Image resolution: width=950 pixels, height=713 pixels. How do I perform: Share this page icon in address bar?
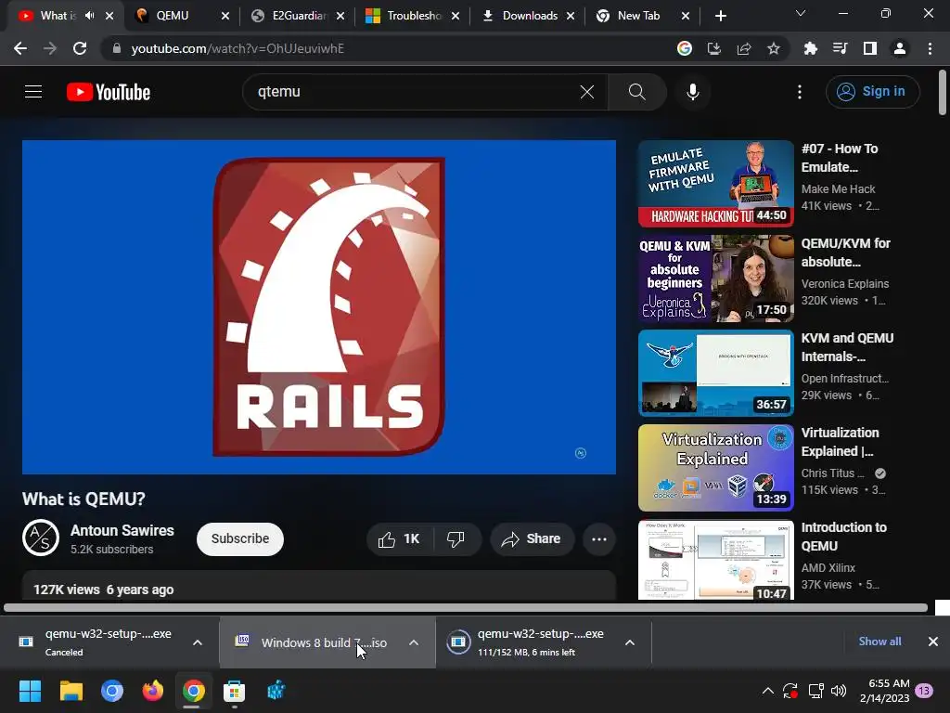click(x=744, y=48)
